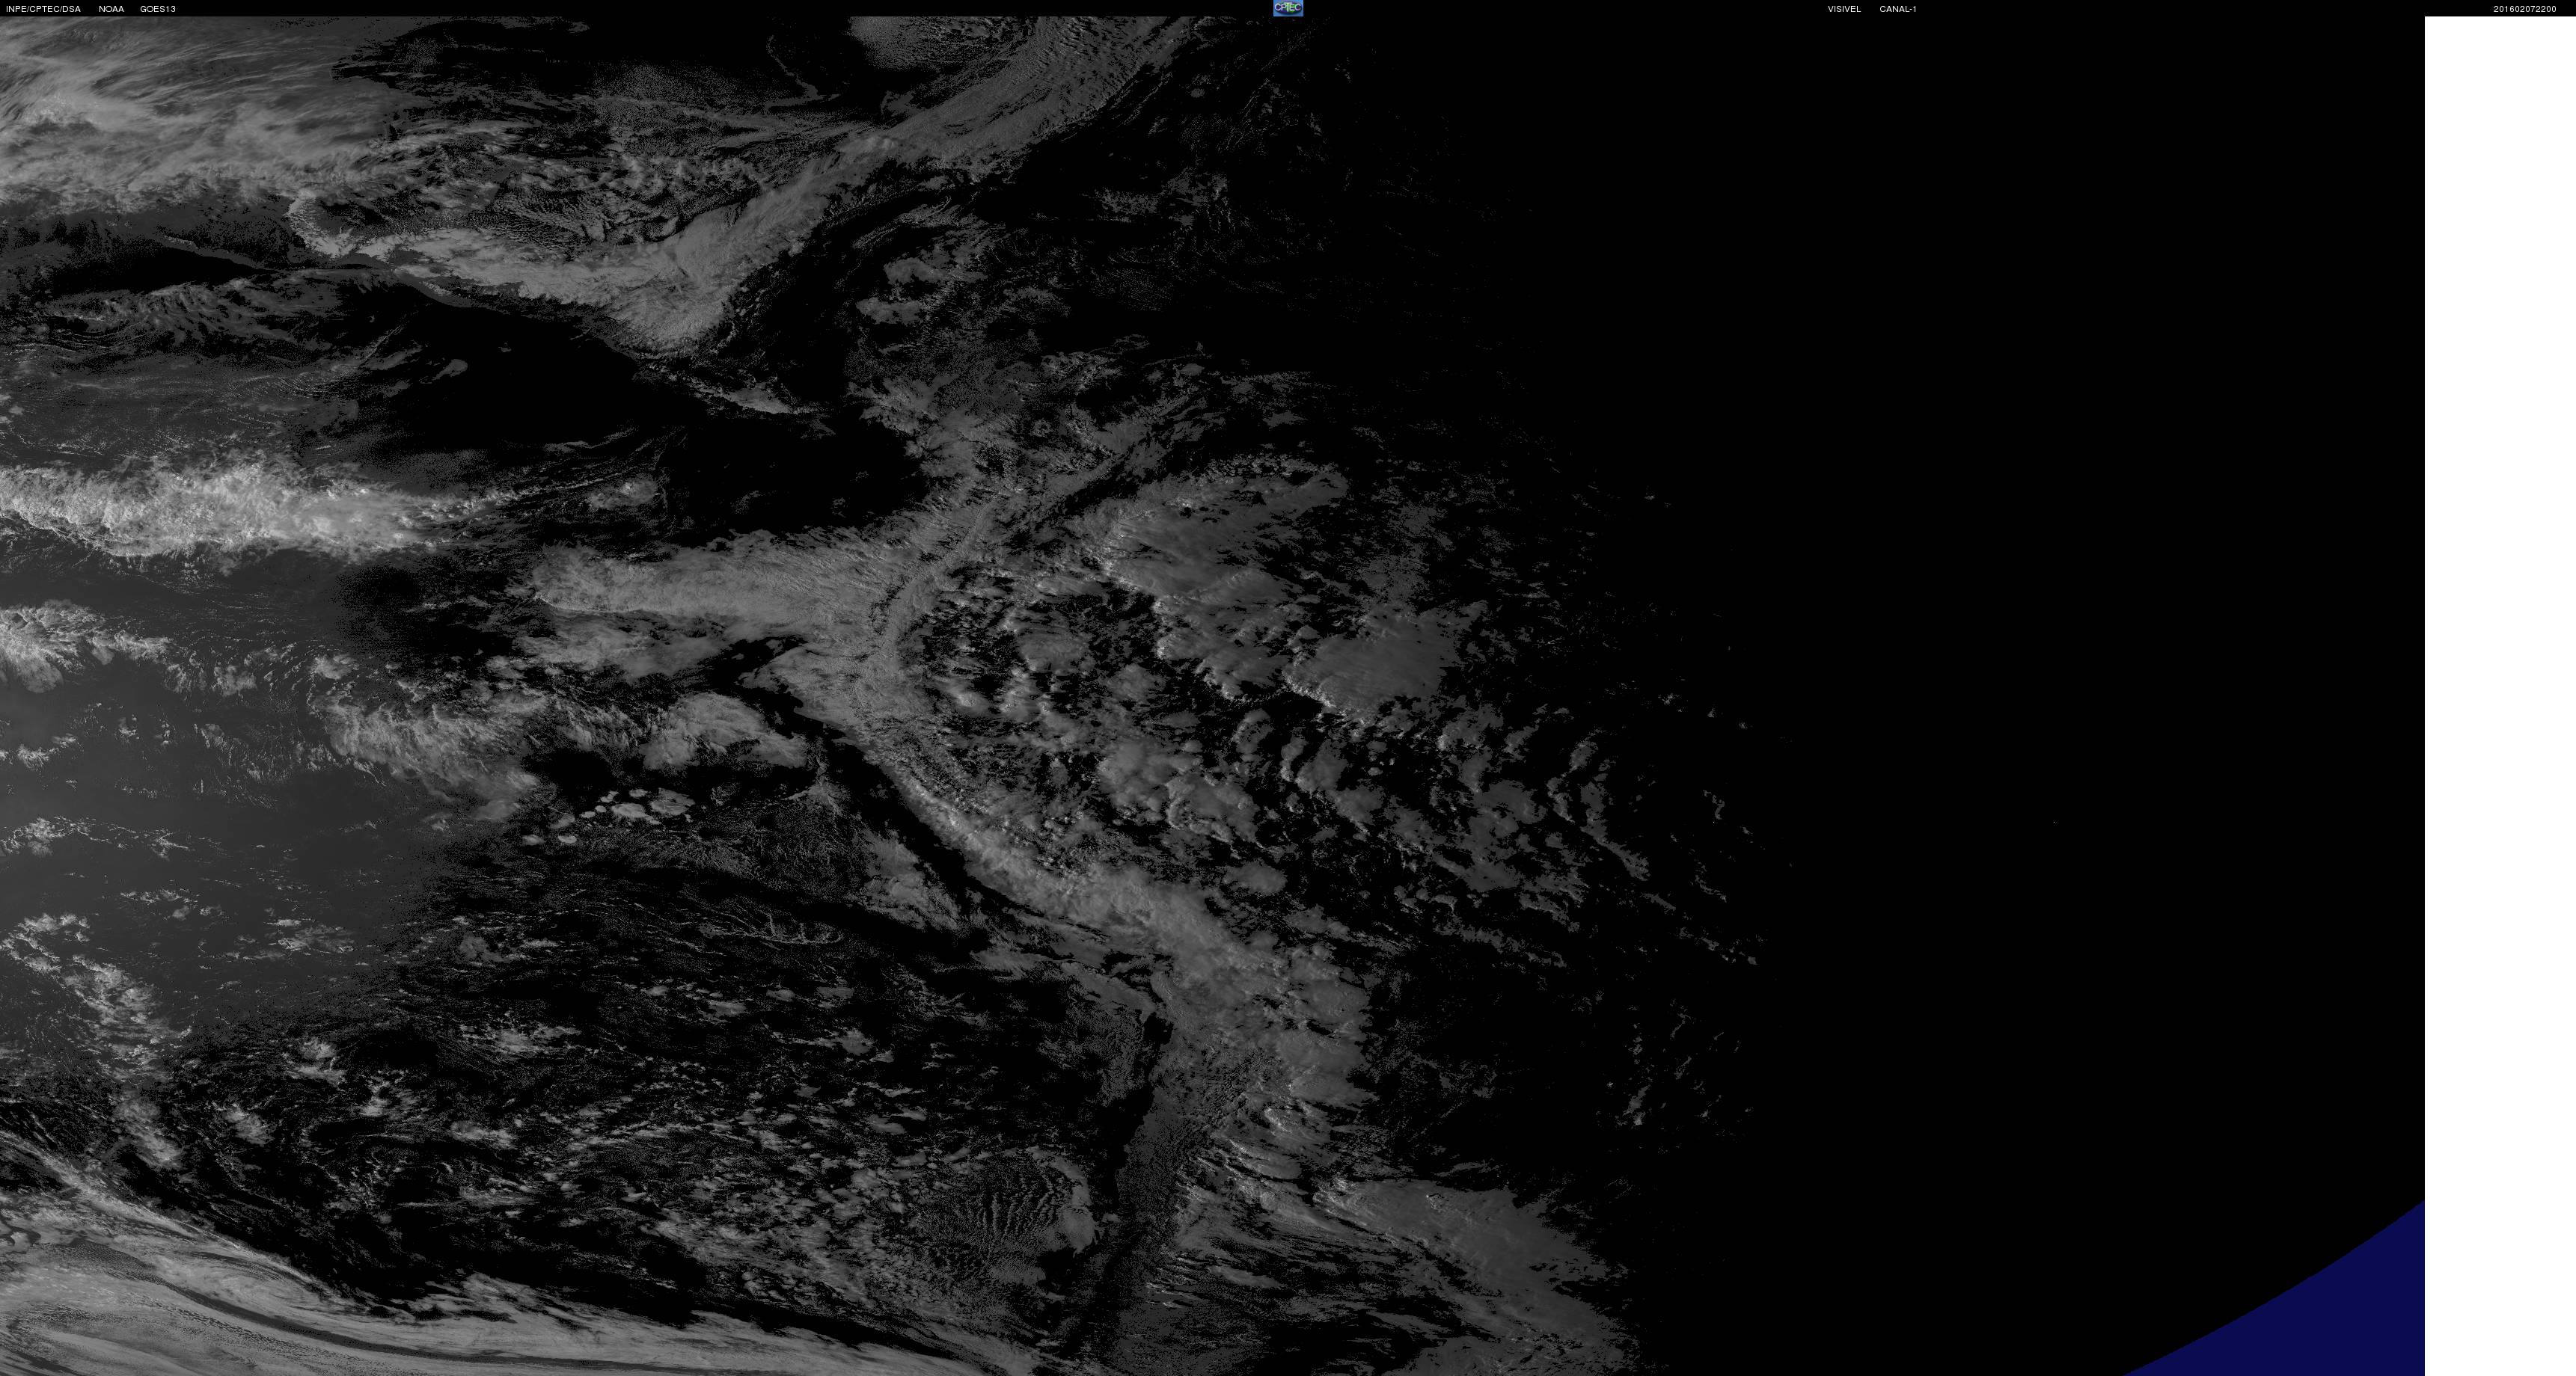The height and width of the screenshot is (1376, 2576).
Task: Select the VISIVEL label in header
Action: tap(1844, 9)
